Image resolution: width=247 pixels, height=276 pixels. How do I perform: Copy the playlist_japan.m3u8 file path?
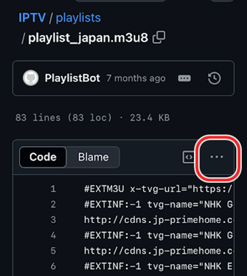(159, 37)
